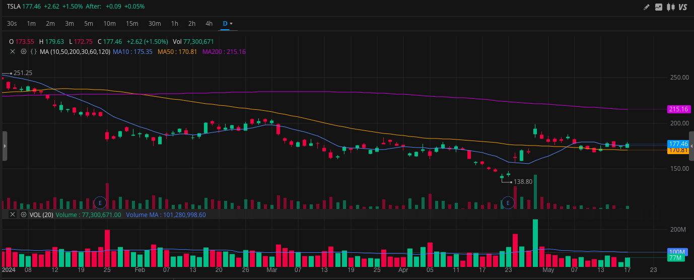Switch to the 1m interval
This screenshot has height=280, width=694.
coord(31,24)
